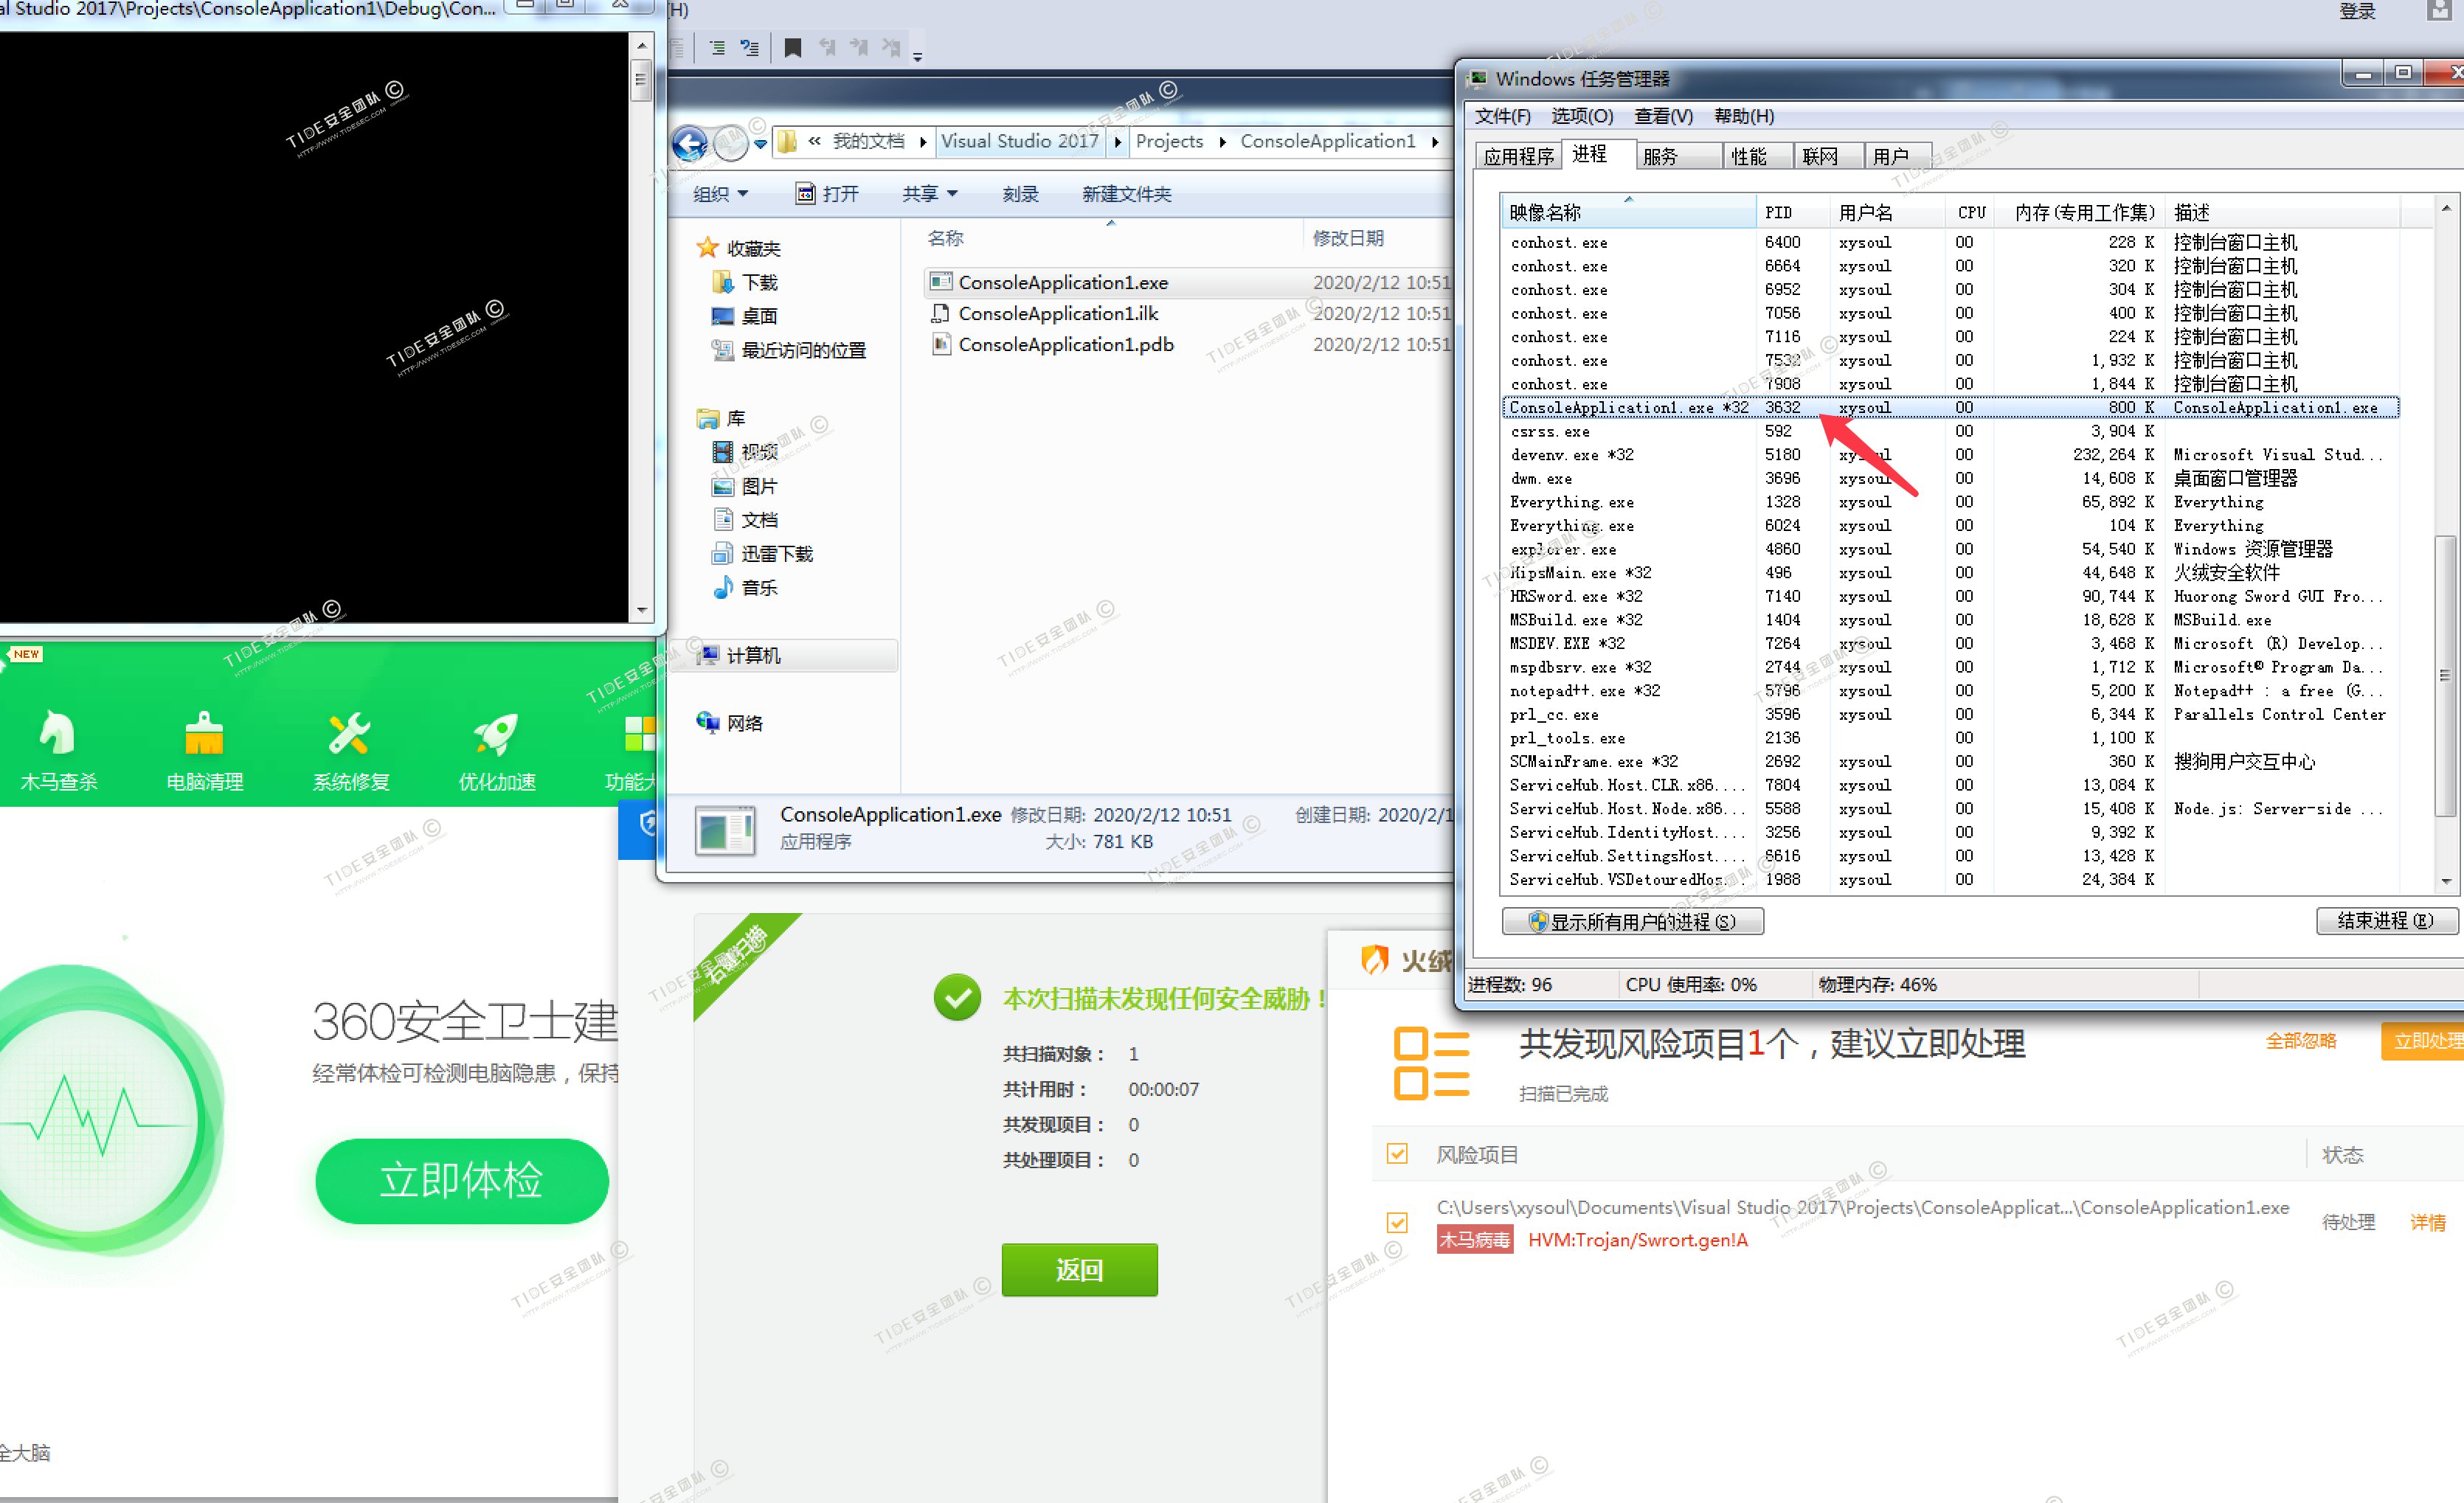Click the Explorer back navigation arrow
The width and height of the screenshot is (2464, 1503).
pos(689,143)
